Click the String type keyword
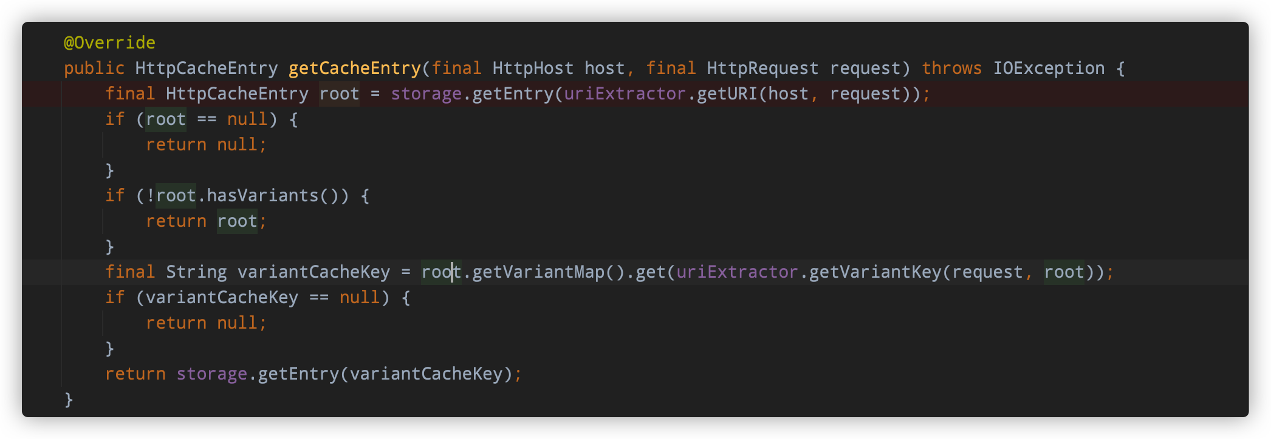The height and width of the screenshot is (439, 1271). point(196,272)
